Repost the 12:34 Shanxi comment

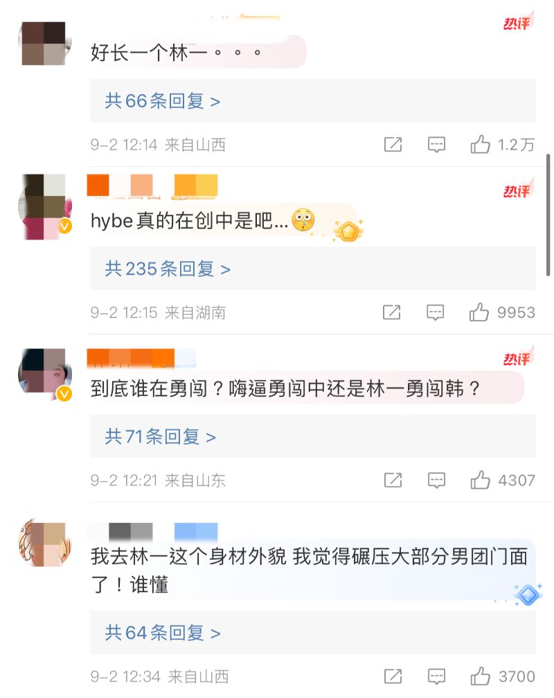pos(393,676)
